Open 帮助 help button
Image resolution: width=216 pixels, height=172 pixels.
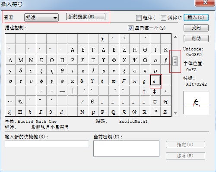click(x=196, y=38)
